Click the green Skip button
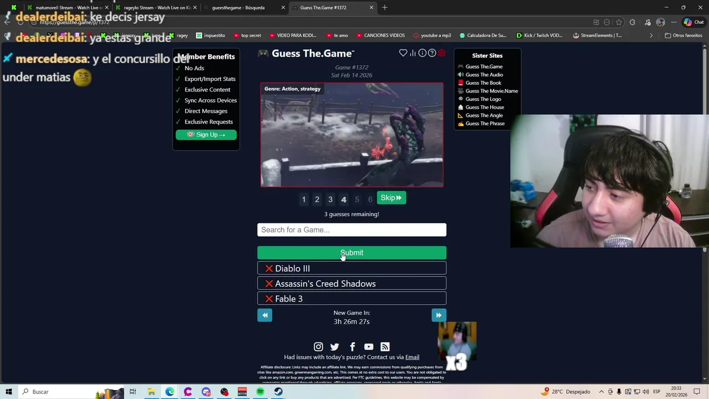Image resolution: width=709 pixels, height=399 pixels. 391,198
